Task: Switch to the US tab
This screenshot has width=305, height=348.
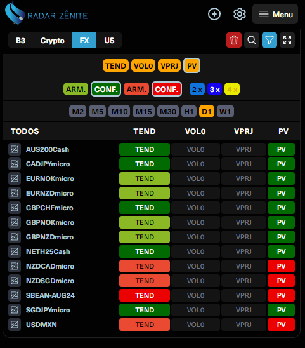Action: coord(109,41)
